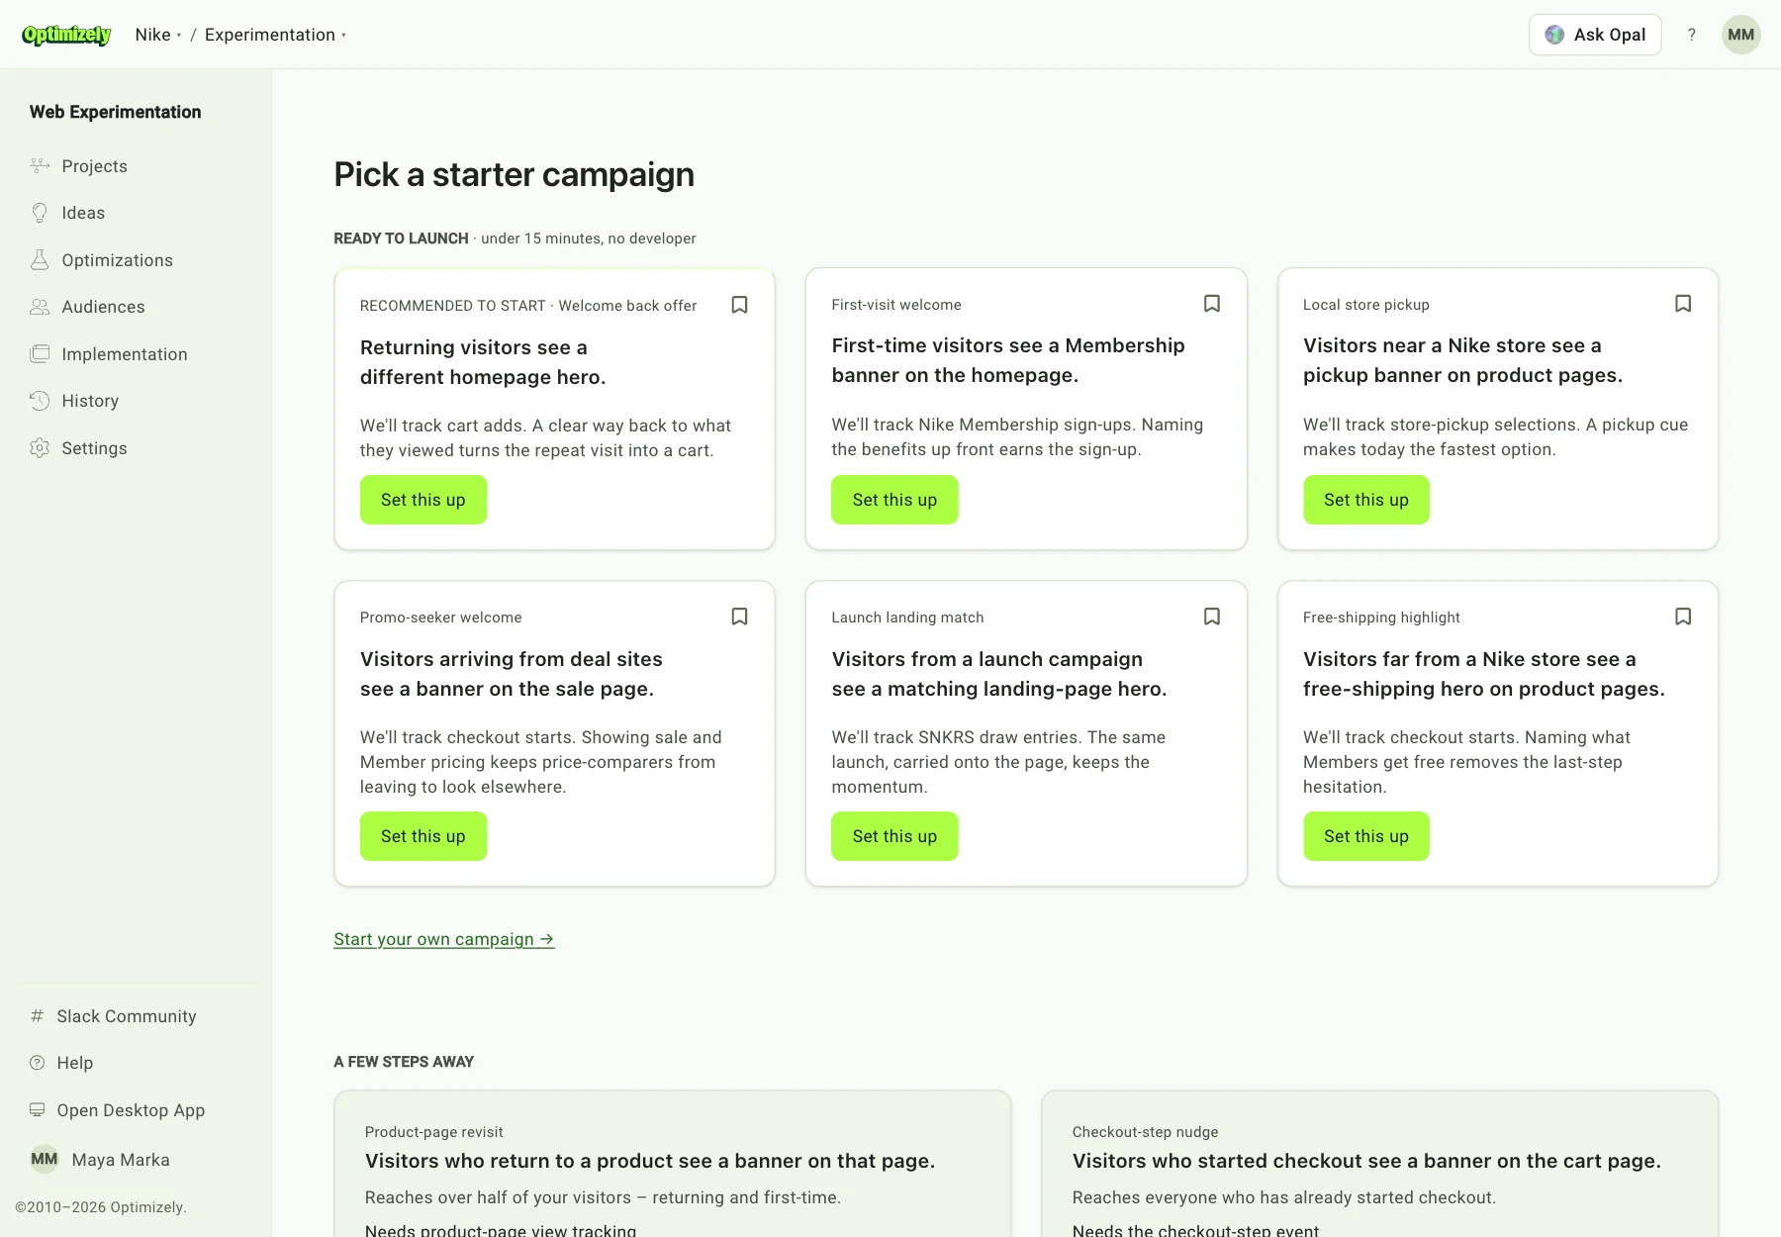Bookmark the Promo-seeker welcome card
The height and width of the screenshot is (1237, 1781).
click(x=739, y=617)
